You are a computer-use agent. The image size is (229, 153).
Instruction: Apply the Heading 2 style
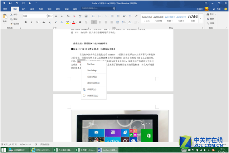coord(181,18)
